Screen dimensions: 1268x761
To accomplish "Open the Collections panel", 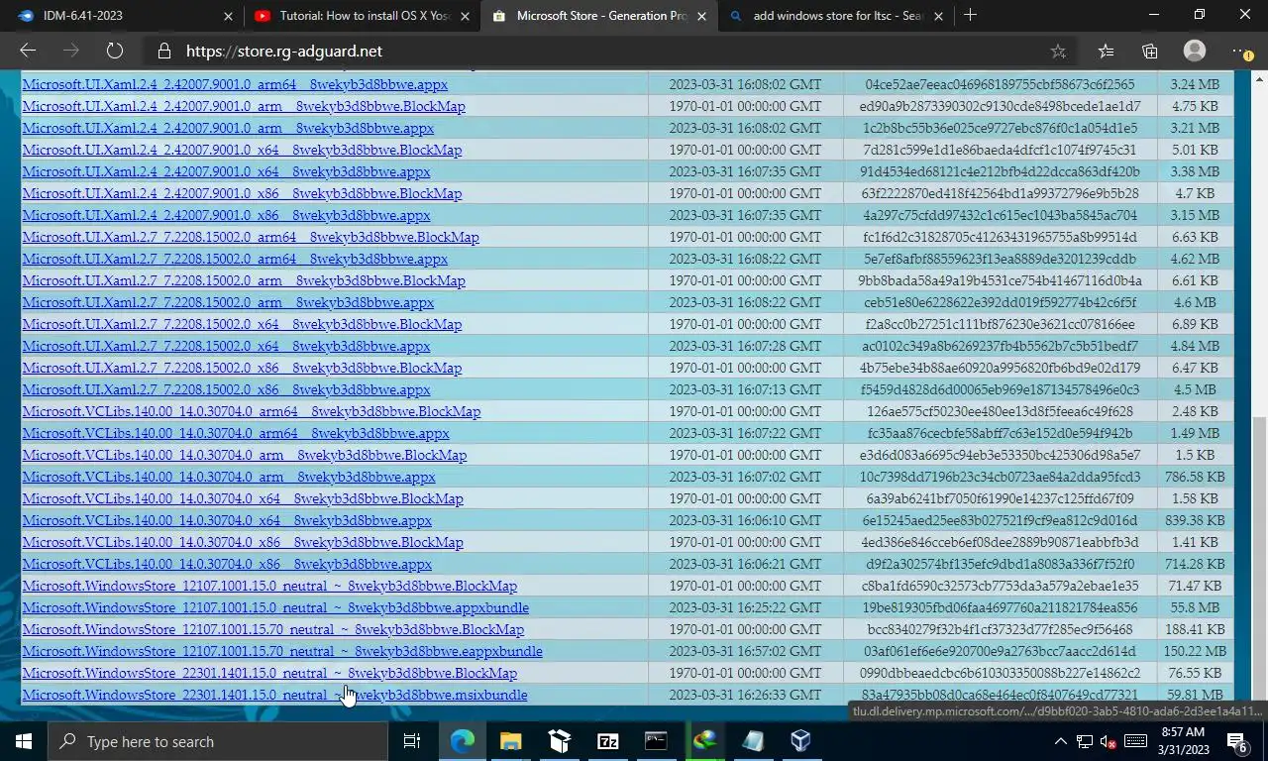I will click(1149, 51).
